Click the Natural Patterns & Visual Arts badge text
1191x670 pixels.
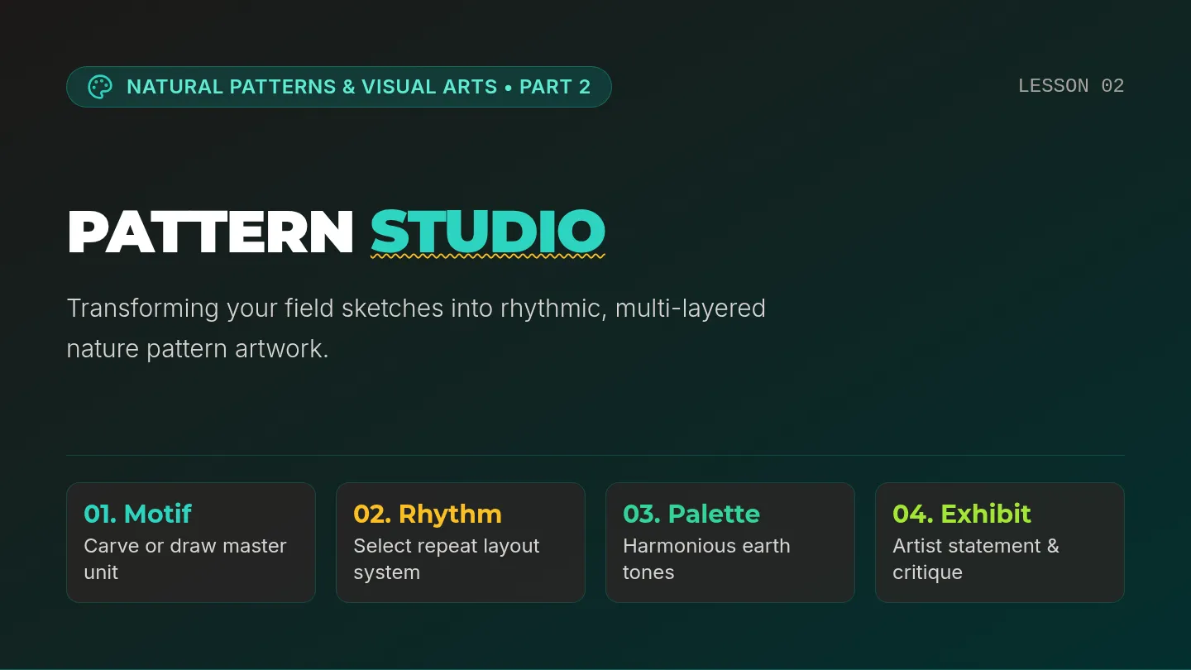click(x=358, y=87)
